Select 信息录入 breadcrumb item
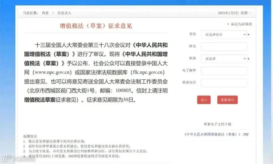 (x=64, y=13)
